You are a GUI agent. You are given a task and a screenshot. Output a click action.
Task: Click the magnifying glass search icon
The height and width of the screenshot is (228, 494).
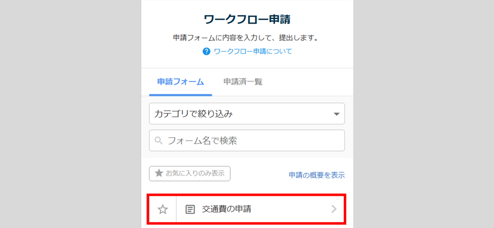[x=159, y=141]
